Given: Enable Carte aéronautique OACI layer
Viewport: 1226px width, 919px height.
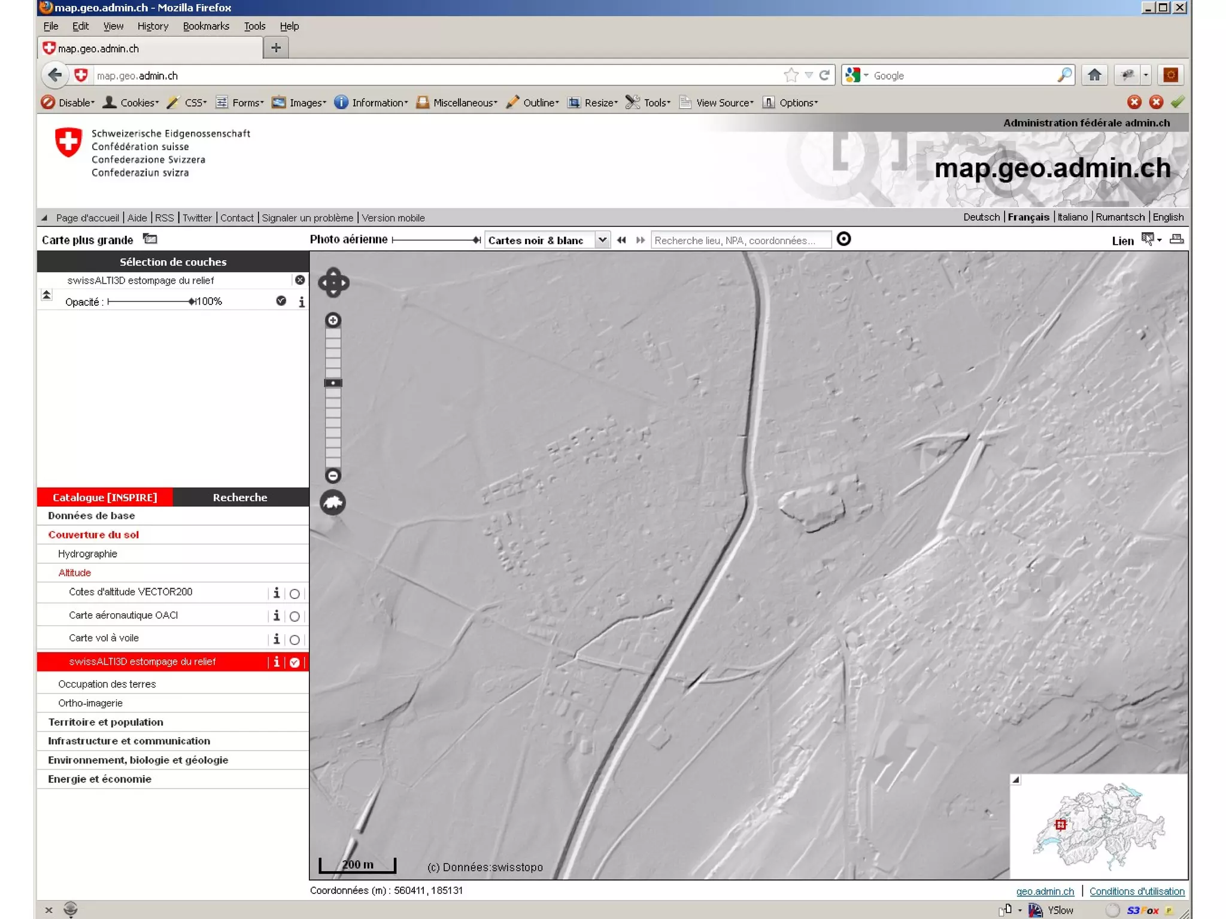Looking at the screenshot, I should (x=295, y=616).
